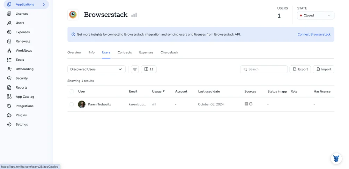Screen dimensions: 349x169
Task: Click Karen Trubovitz's usage bars icon
Action: click(x=154, y=104)
